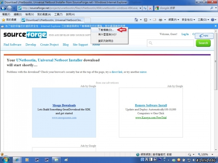Click the Home icon in command bar

click(x=136, y=20)
